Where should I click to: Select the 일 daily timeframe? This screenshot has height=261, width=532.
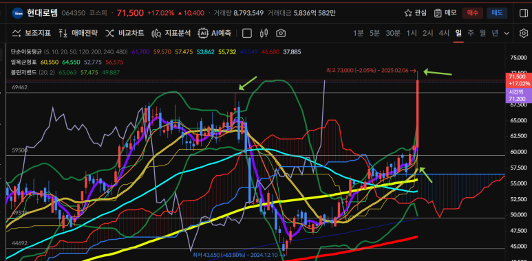coord(458,33)
